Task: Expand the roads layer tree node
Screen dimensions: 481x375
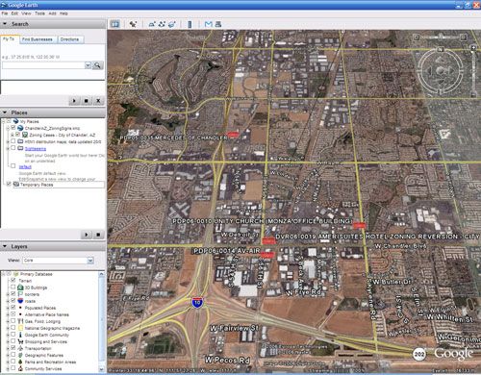Action: [x=8, y=301]
